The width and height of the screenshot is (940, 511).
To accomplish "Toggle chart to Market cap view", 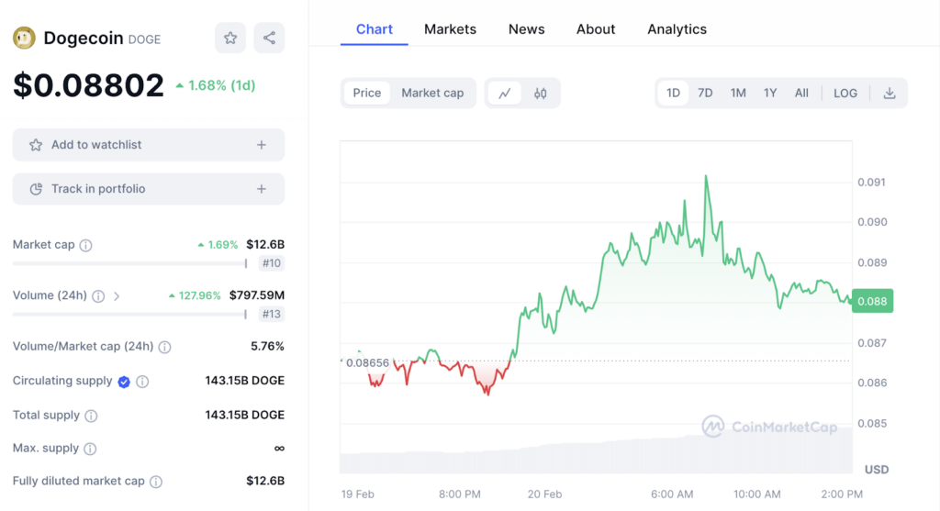I will click(x=432, y=93).
